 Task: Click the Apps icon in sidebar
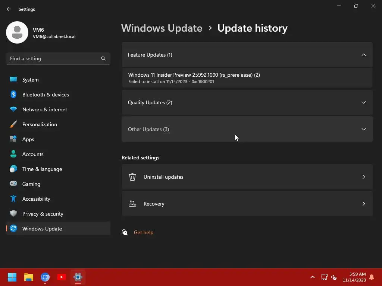point(13,139)
